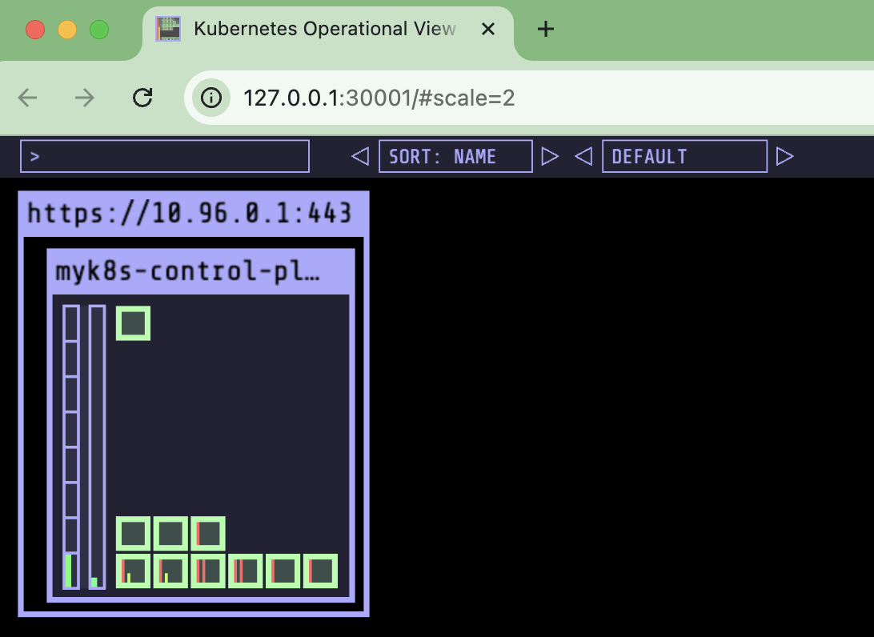
Task: Open the SORT: NAME selector
Action: (x=455, y=156)
